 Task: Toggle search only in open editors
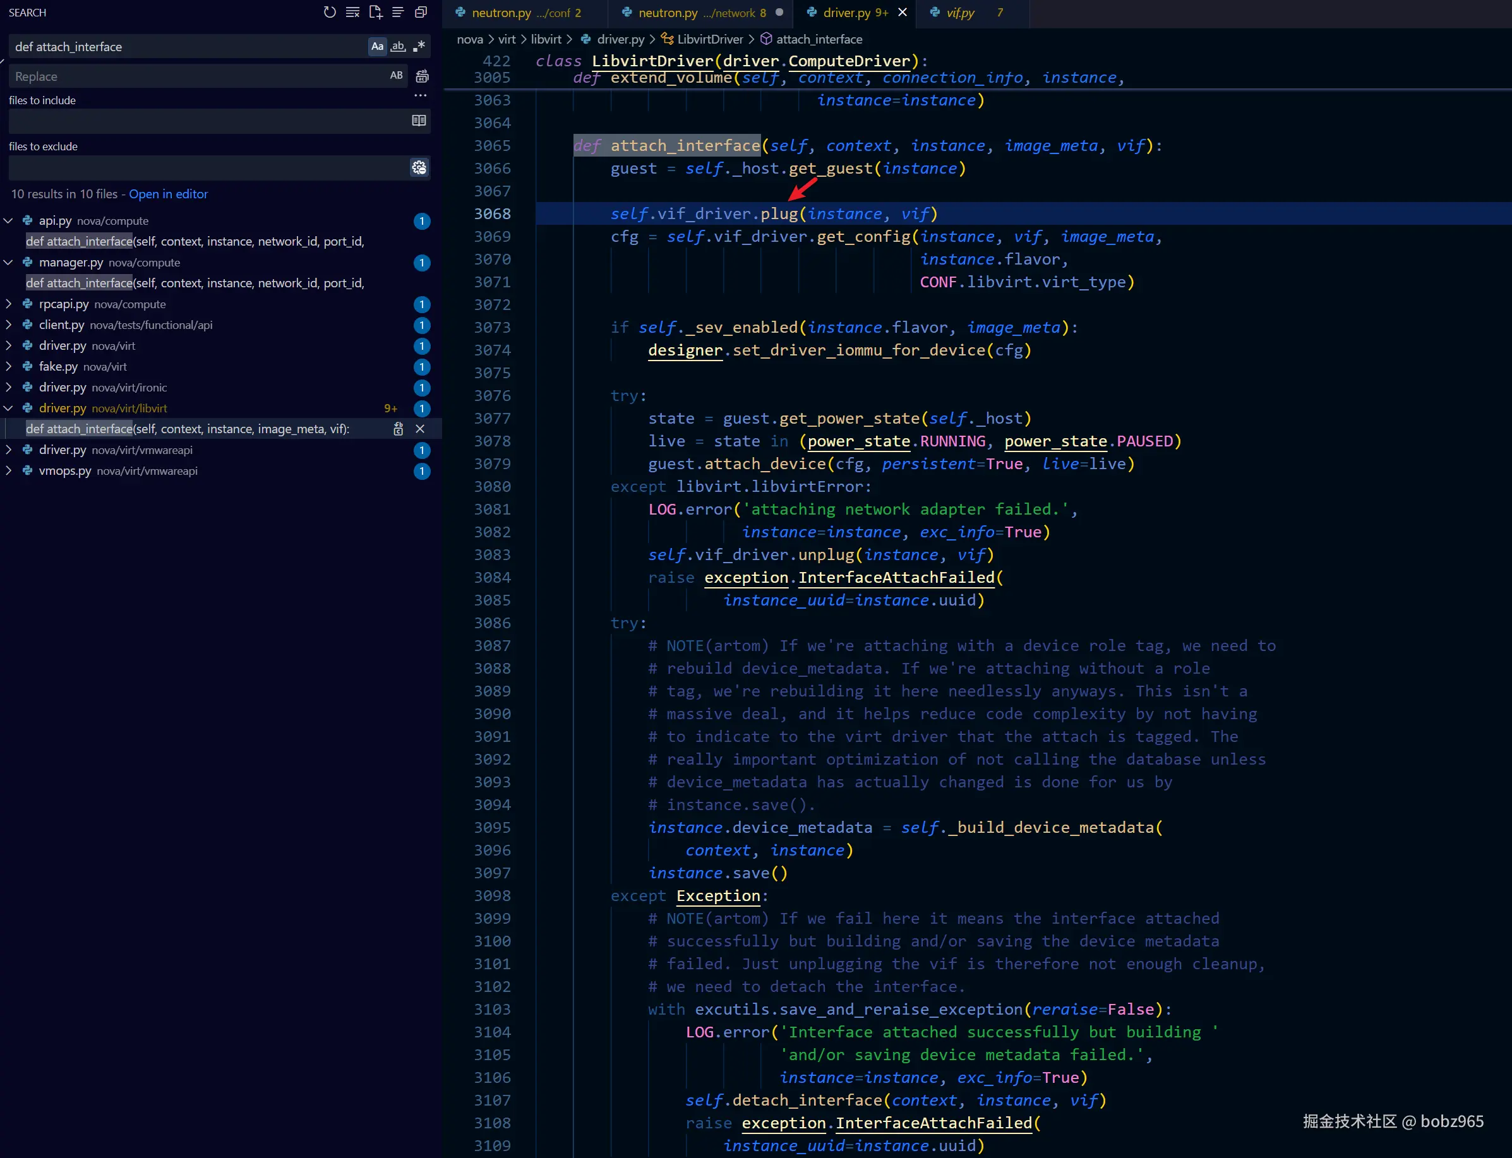pos(419,121)
